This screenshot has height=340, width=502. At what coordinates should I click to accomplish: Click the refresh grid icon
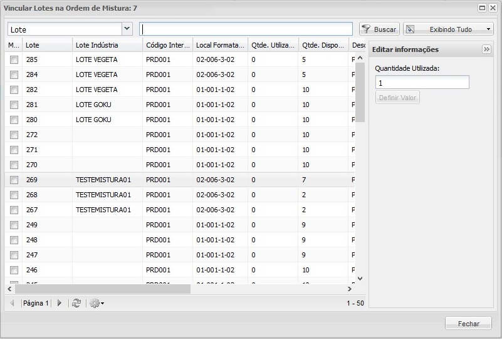76,303
